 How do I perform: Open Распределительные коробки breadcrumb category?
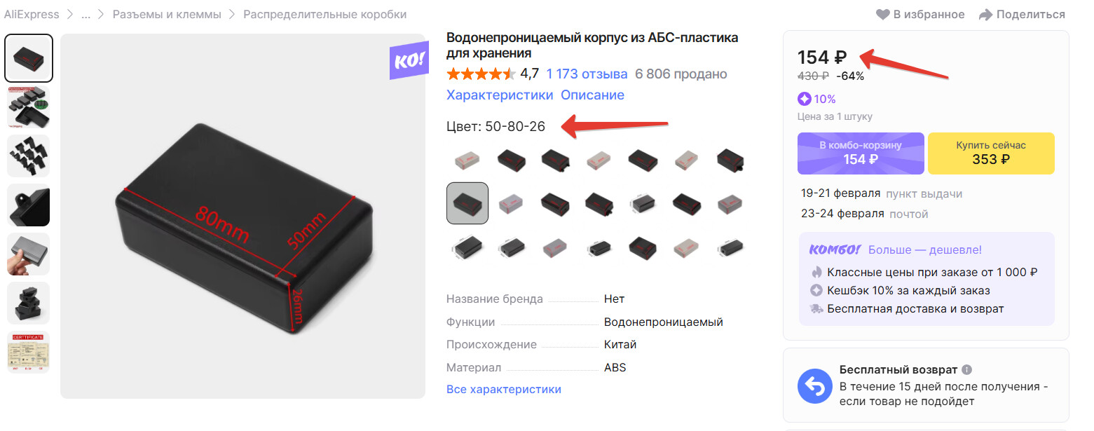click(324, 15)
